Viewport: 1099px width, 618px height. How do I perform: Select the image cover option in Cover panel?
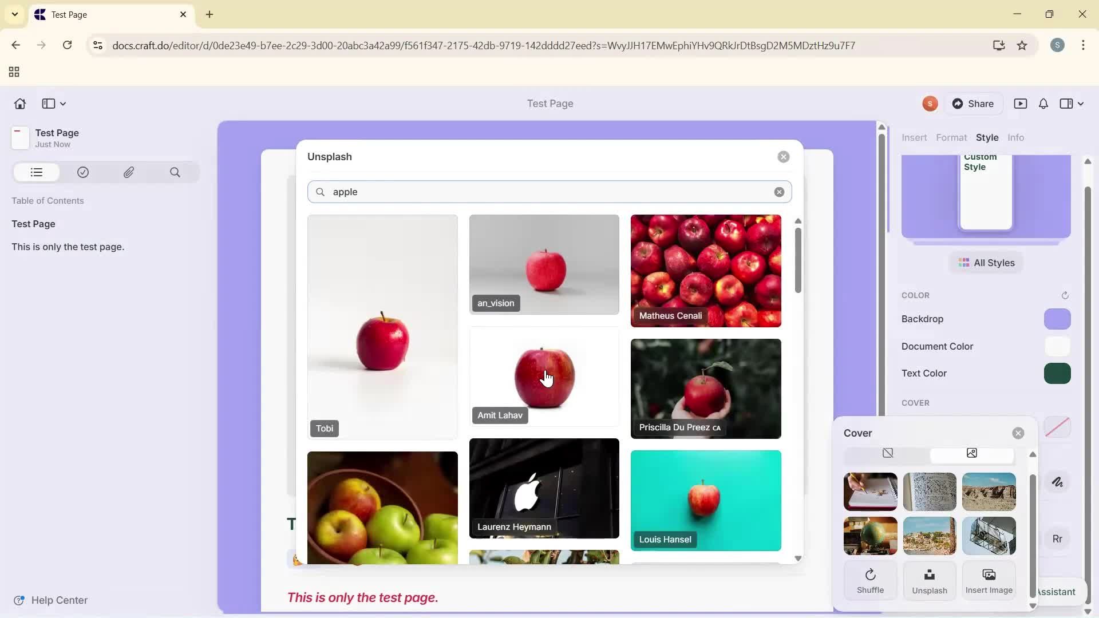pyautogui.click(x=972, y=453)
